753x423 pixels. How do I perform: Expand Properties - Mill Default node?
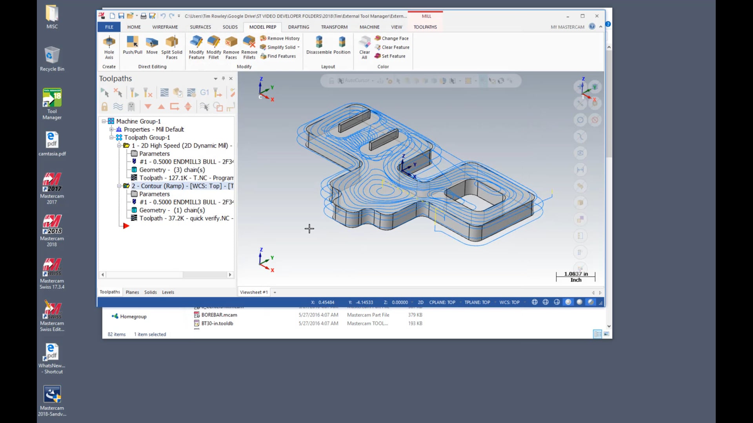pos(111,130)
